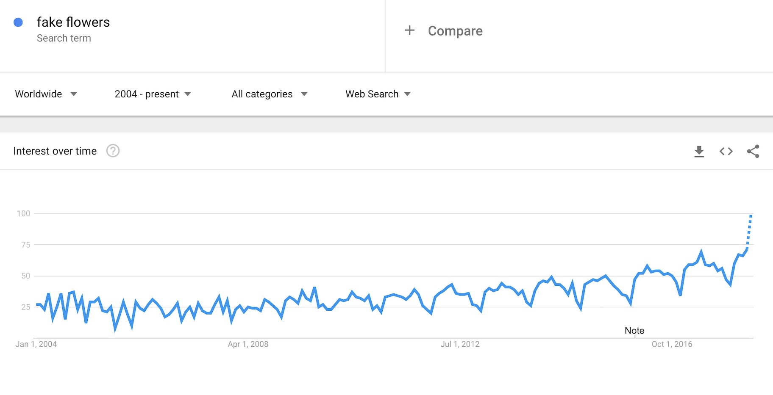773x395 pixels.
Task: Click the Compare option
Action: (455, 30)
